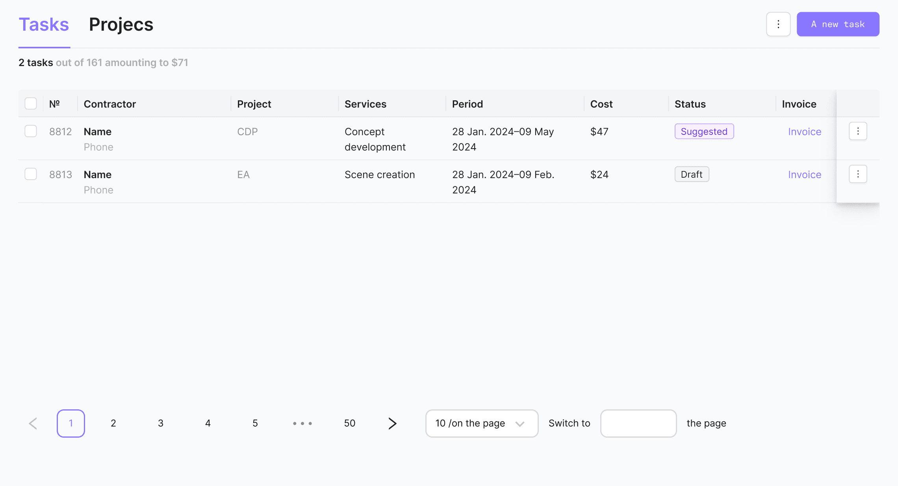Select the Tasks tab
Screen dimensions: 898x486
click(44, 24)
